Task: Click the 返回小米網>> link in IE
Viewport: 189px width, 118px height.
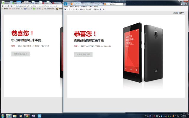Action: click(179, 13)
